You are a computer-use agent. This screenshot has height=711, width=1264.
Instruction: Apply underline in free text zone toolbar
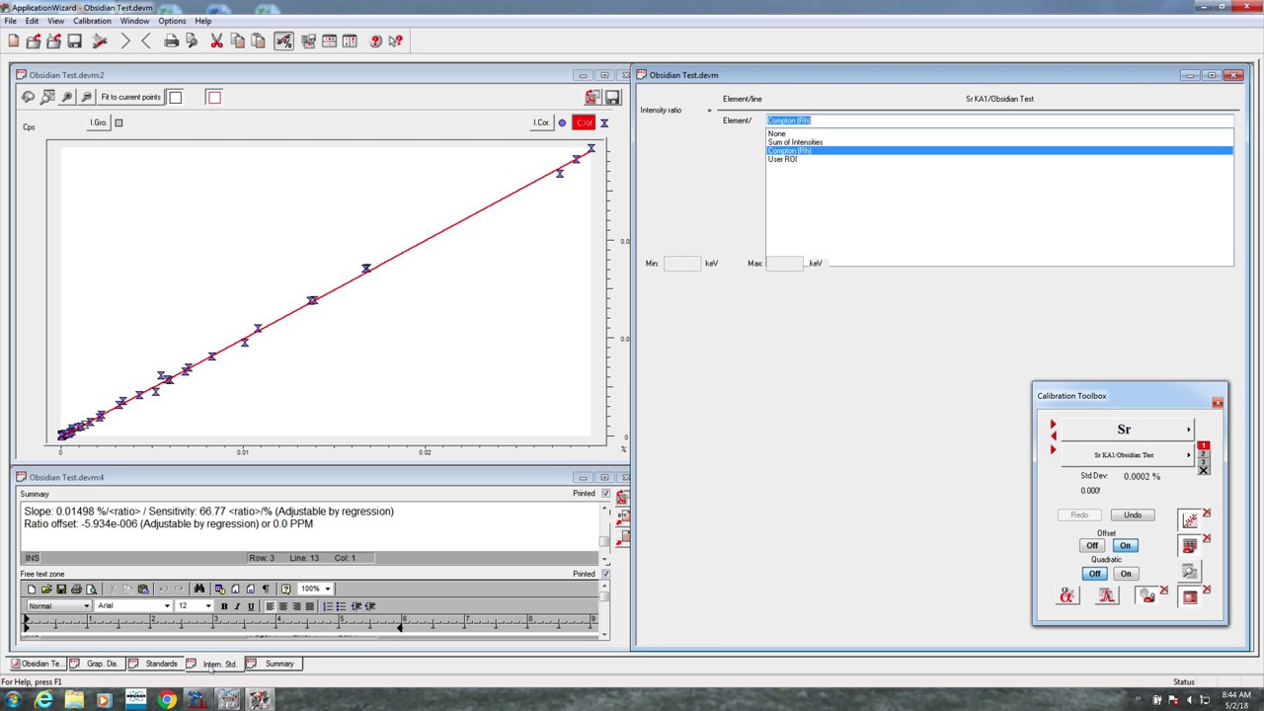tap(250, 606)
